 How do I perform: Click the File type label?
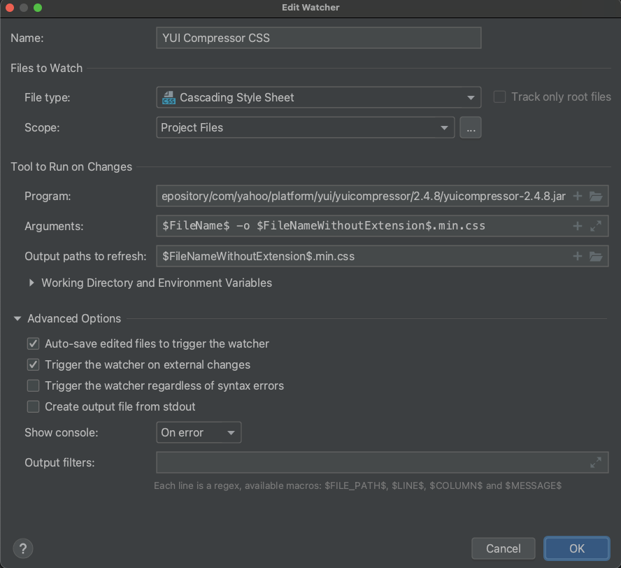click(x=47, y=97)
